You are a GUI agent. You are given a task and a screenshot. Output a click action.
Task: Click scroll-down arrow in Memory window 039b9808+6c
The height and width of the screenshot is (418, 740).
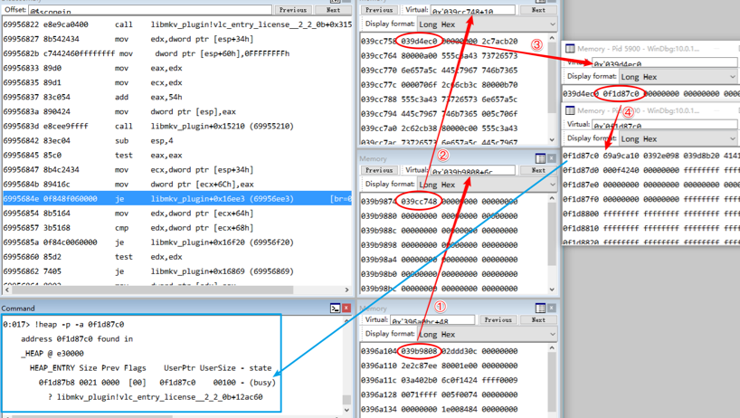(x=552, y=290)
